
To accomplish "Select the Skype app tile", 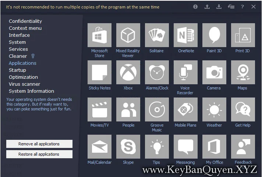I will (128, 146).
